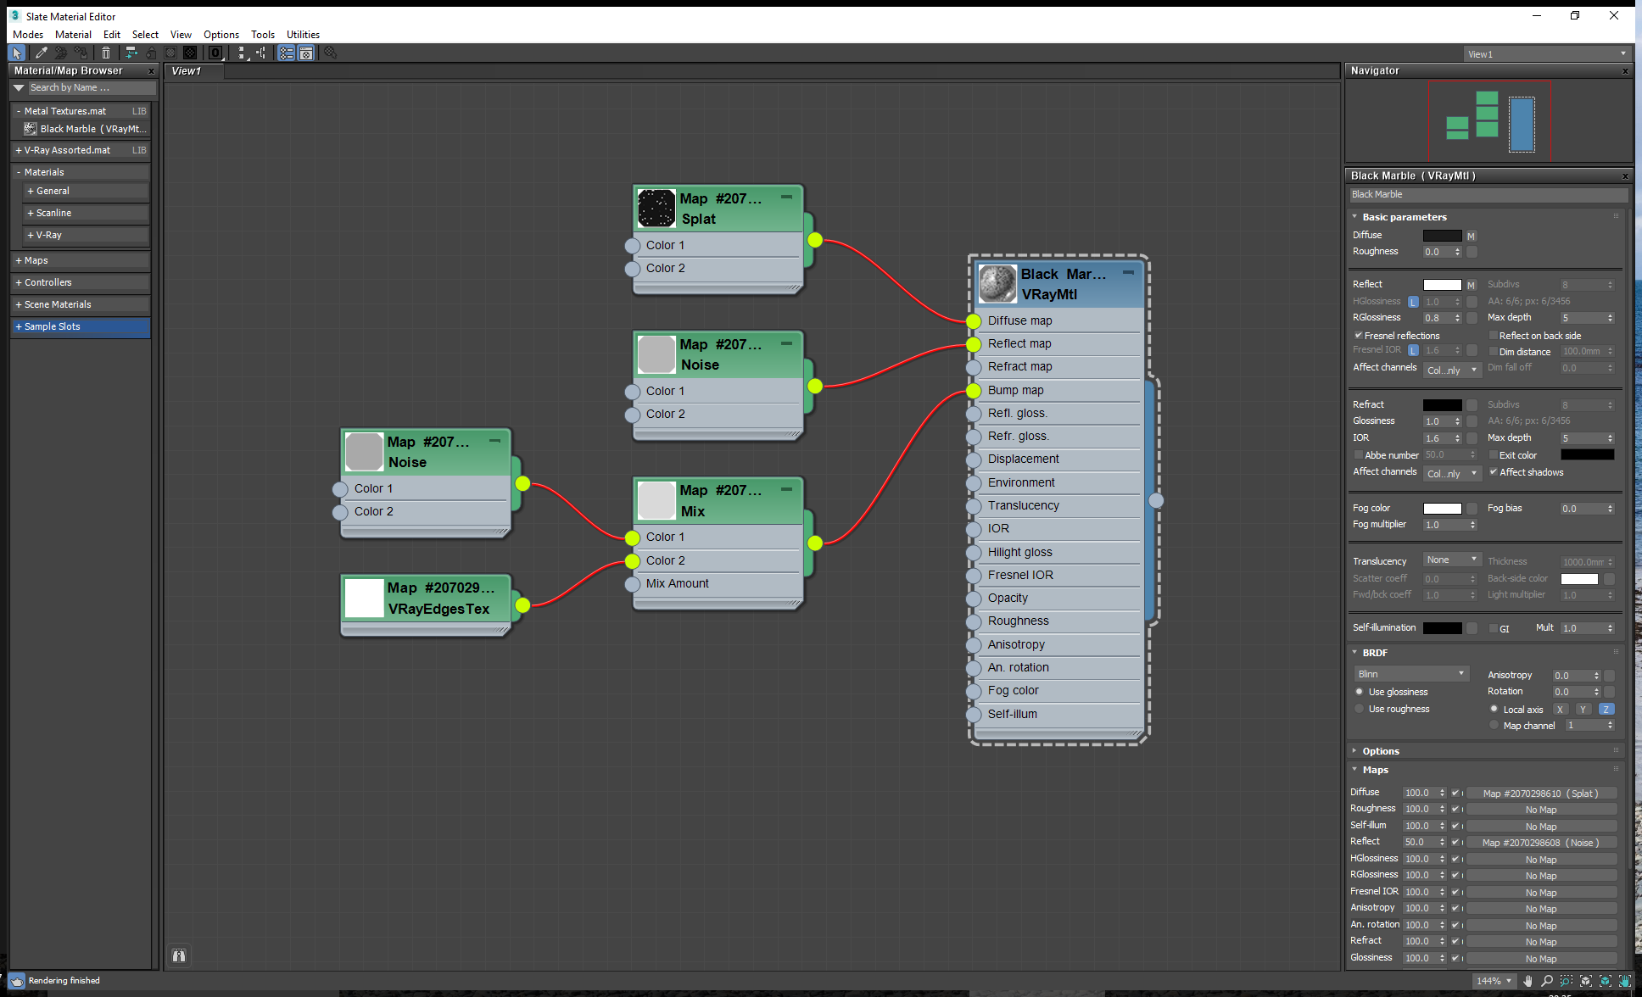This screenshot has height=997, width=1642.
Task: Toggle the Material/Map Browser panel icon
Action: point(287,53)
